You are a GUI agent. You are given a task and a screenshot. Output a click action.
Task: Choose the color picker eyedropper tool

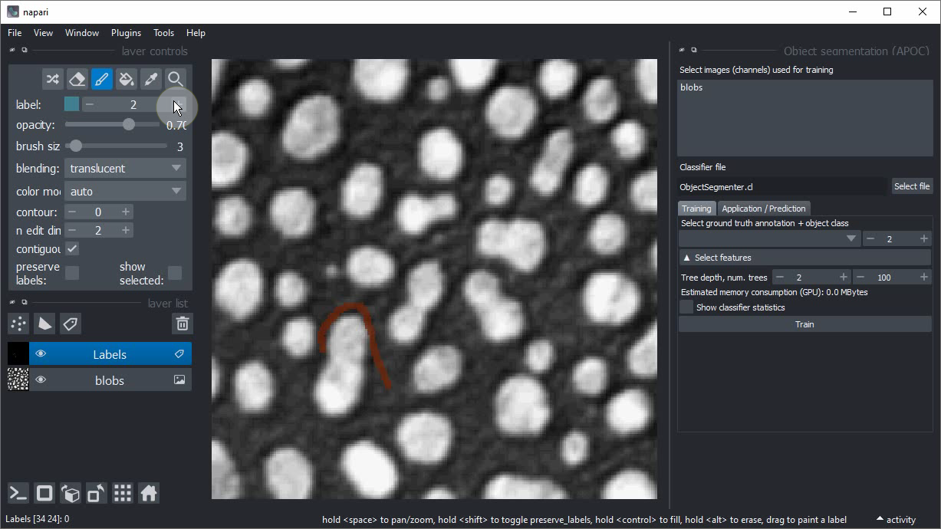point(151,79)
